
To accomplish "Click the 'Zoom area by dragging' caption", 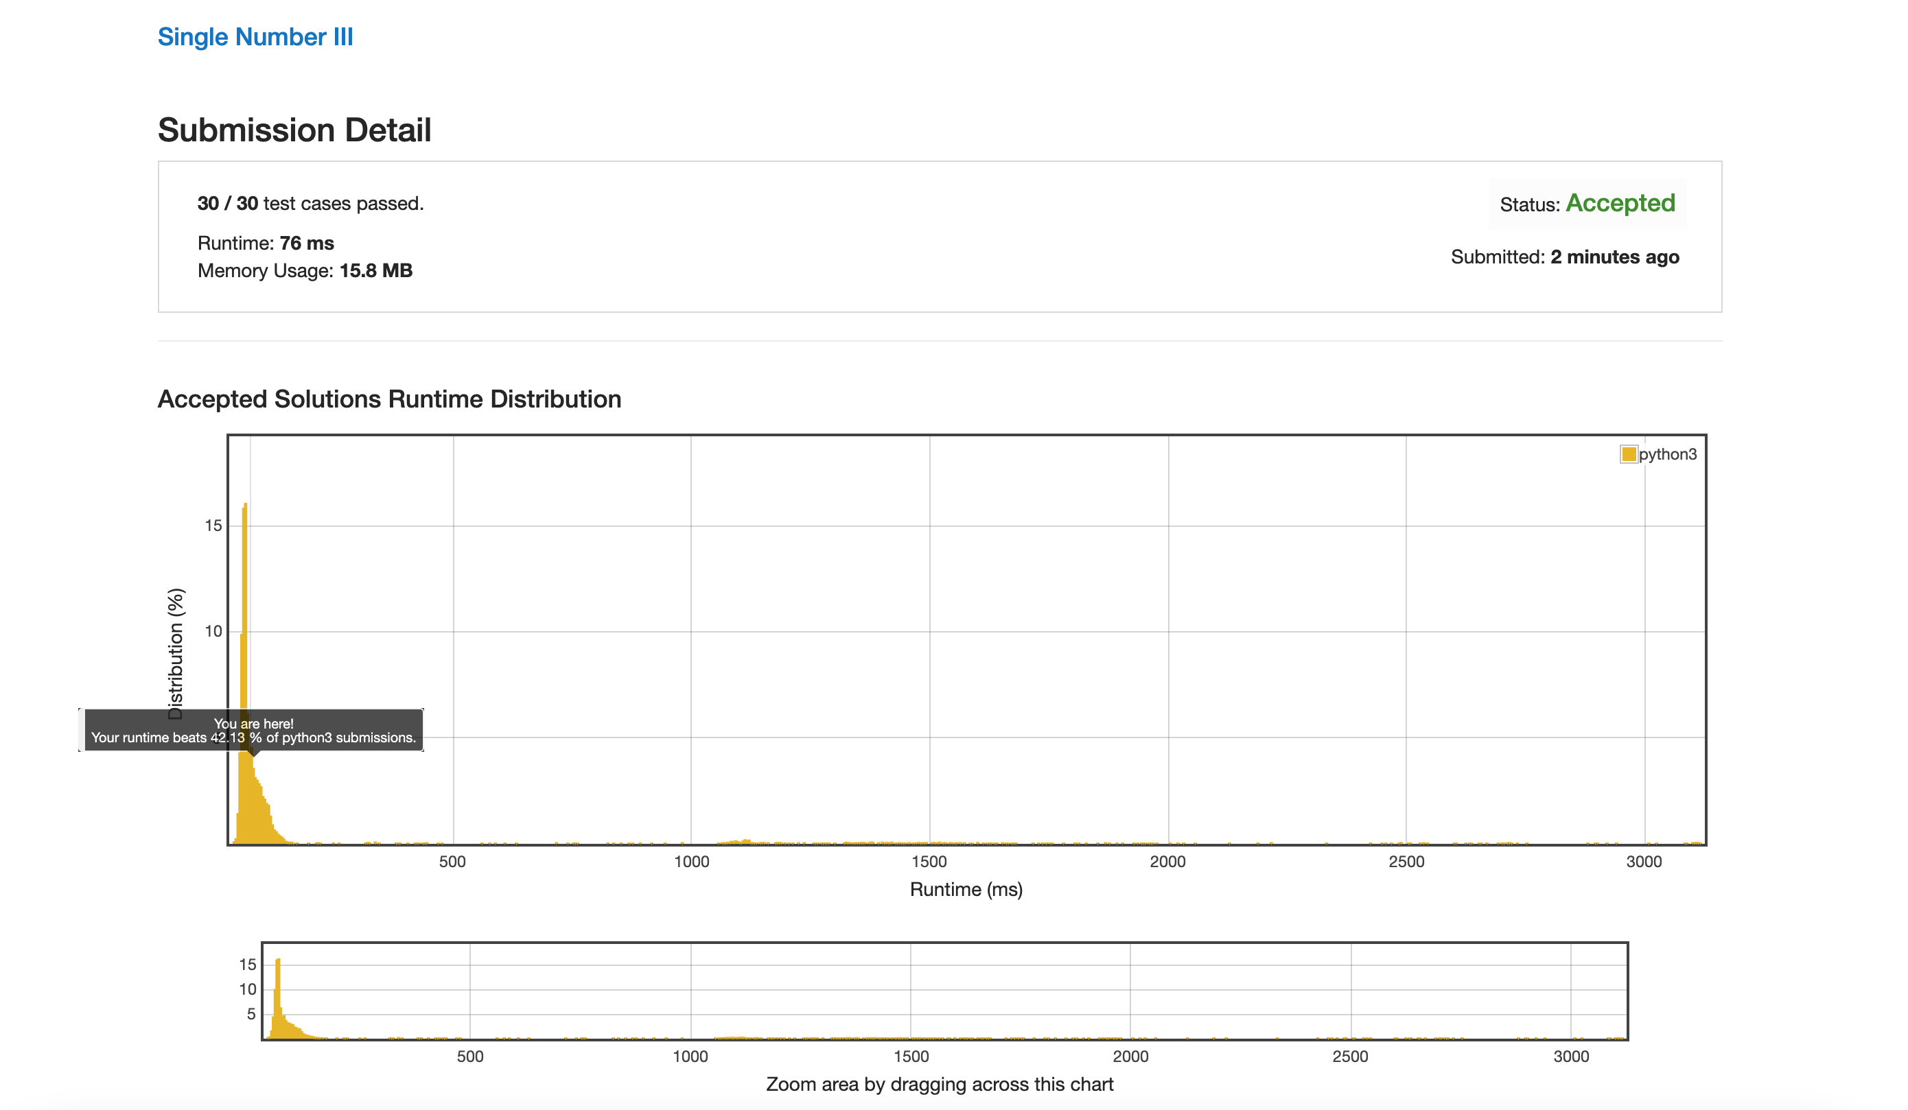I will 939,1085.
